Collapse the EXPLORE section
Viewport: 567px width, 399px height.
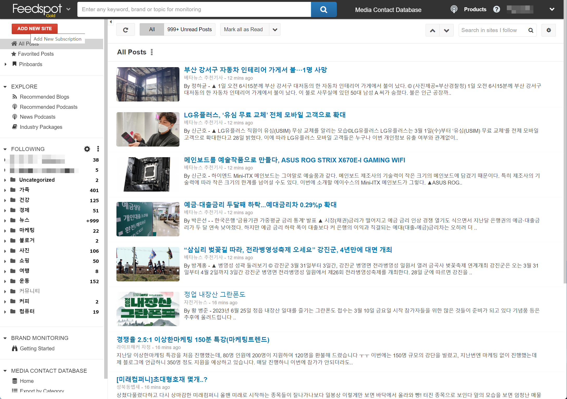coord(5,87)
